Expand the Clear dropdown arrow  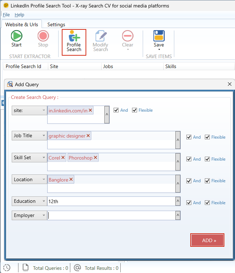[128, 50]
